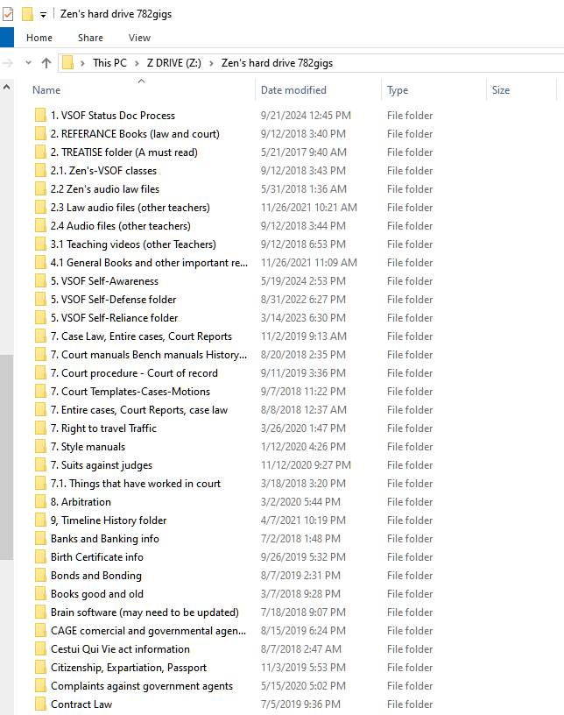This screenshot has width=564, height=715.
Task: Sort files by Name column header
Action: click(x=46, y=90)
